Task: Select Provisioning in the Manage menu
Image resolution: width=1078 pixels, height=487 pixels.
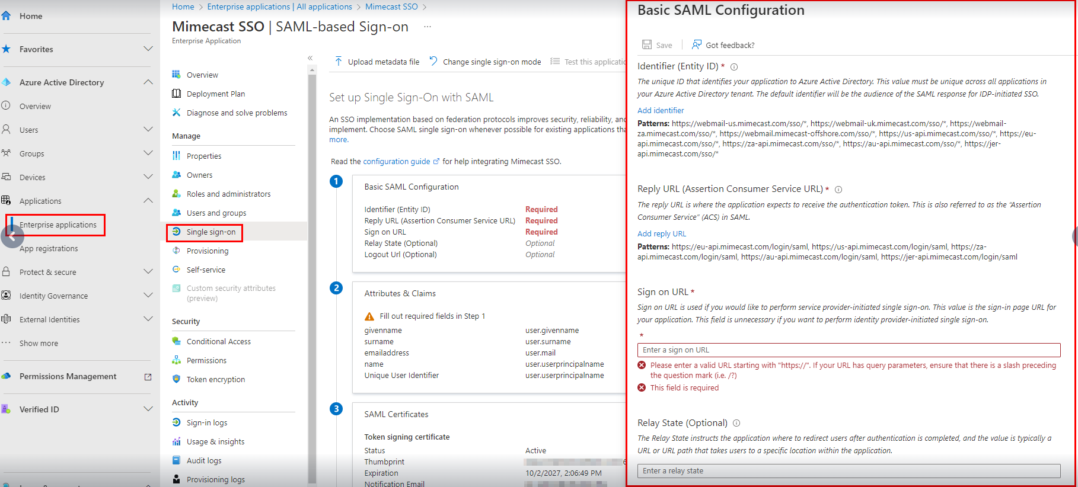Action: 207,251
